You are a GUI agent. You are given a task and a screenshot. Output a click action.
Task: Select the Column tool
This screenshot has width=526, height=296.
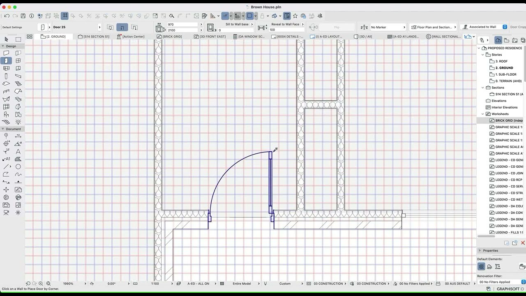click(x=6, y=76)
